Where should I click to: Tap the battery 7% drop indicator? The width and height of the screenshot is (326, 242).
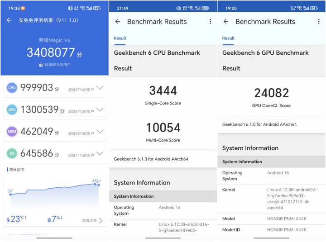[55, 219]
